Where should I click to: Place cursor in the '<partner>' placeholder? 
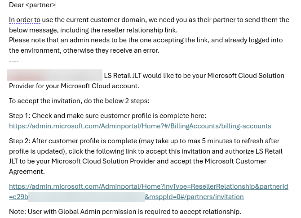click(x=41, y=5)
